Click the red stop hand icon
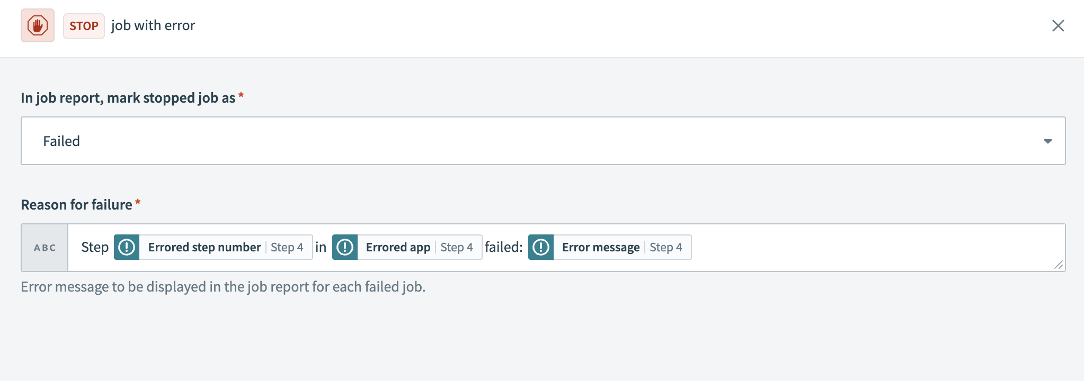Image resolution: width=1084 pixels, height=381 pixels. coord(37,25)
